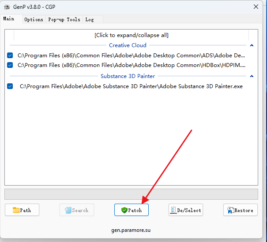Image resolution: width=267 pixels, height=242 pixels.
Task: Close the GenP window
Action: coord(256,7)
